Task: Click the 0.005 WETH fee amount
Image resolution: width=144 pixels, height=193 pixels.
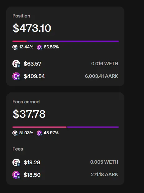Action: [104, 162]
